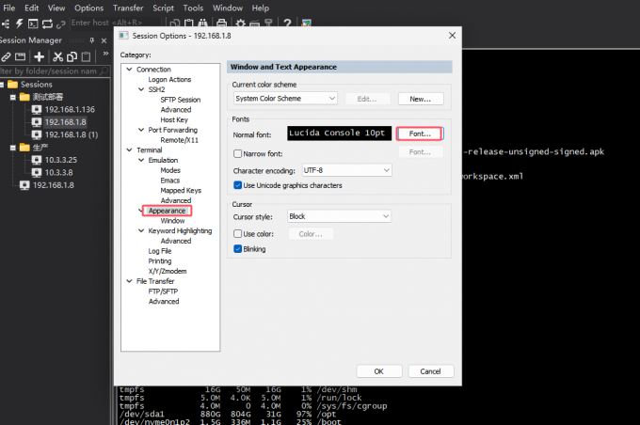640x425 pixels.
Task: Select the 192.168.1.136 session icon
Action: 37,109
